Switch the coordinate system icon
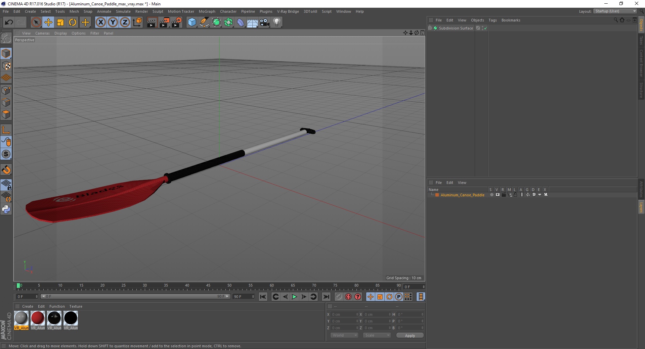 [137, 22]
